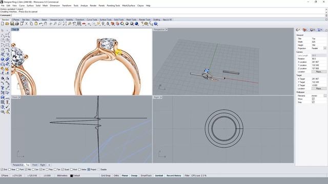Open the Surface menu

(30, 6)
